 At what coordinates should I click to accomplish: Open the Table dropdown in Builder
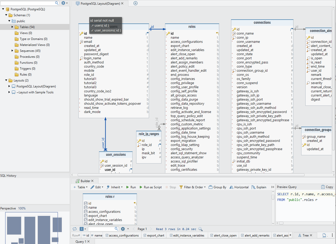tap(80, 187)
